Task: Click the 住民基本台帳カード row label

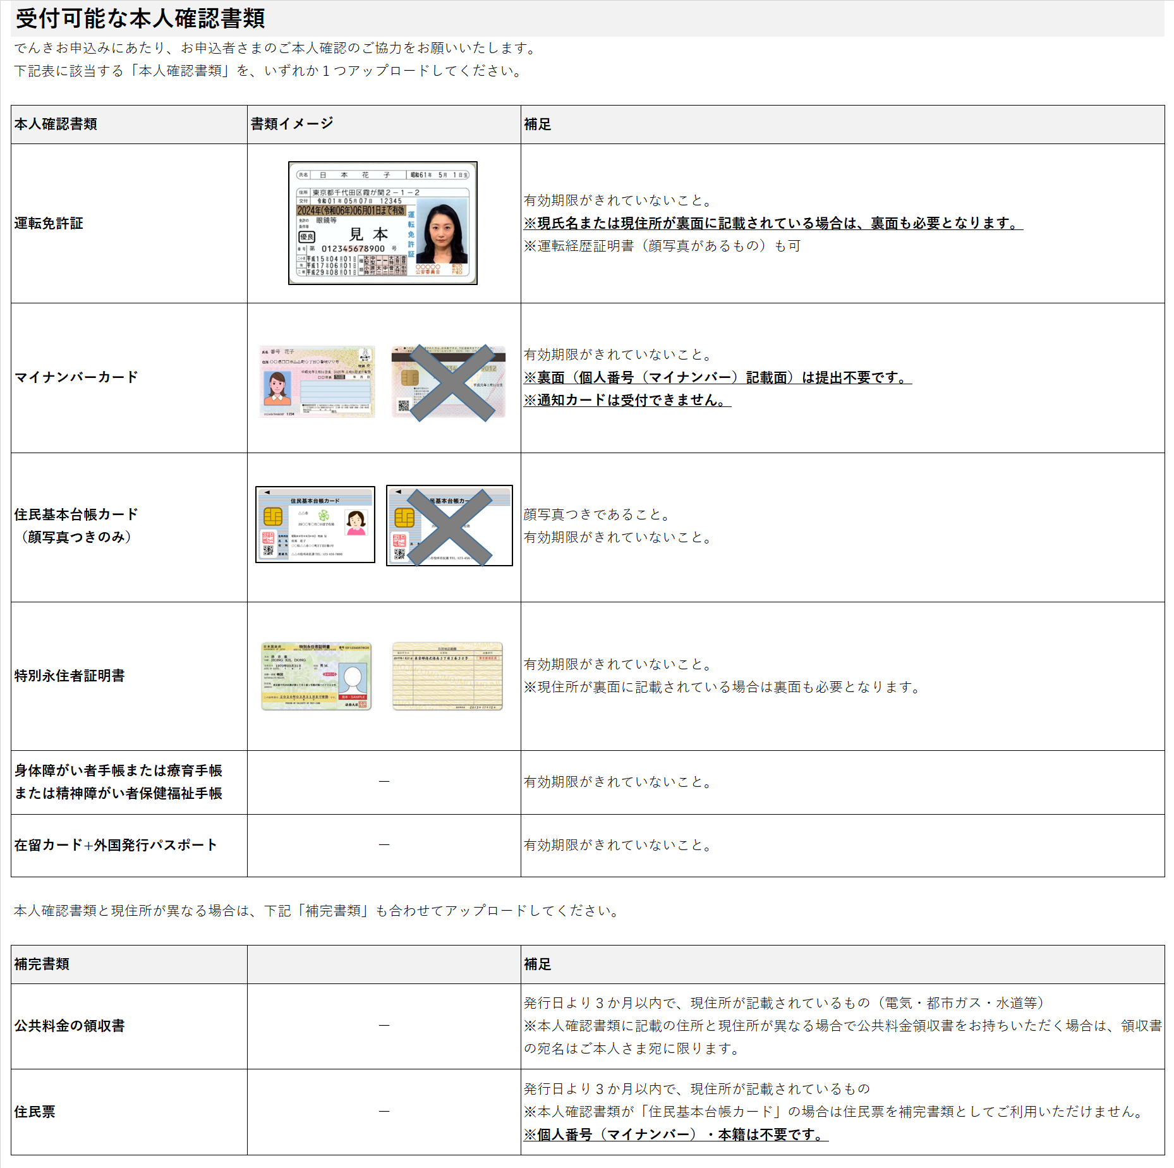Action: [x=76, y=514]
